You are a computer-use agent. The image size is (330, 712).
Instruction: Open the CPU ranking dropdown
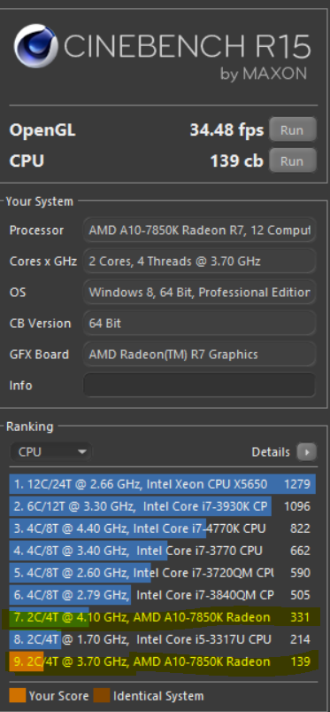[50, 452]
